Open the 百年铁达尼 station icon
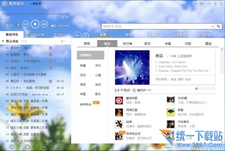Viewport: 225px width, 151px height. [x=119, y=136]
